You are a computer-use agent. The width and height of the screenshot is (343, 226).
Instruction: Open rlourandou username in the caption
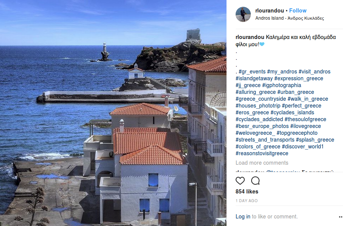250,37
